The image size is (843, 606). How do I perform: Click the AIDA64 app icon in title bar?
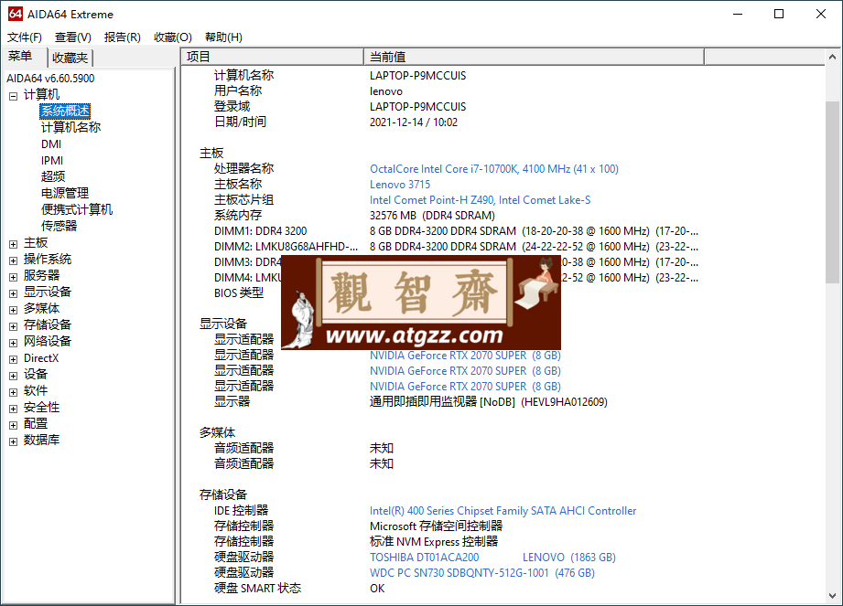pyautogui.click(x=15, y=14)
